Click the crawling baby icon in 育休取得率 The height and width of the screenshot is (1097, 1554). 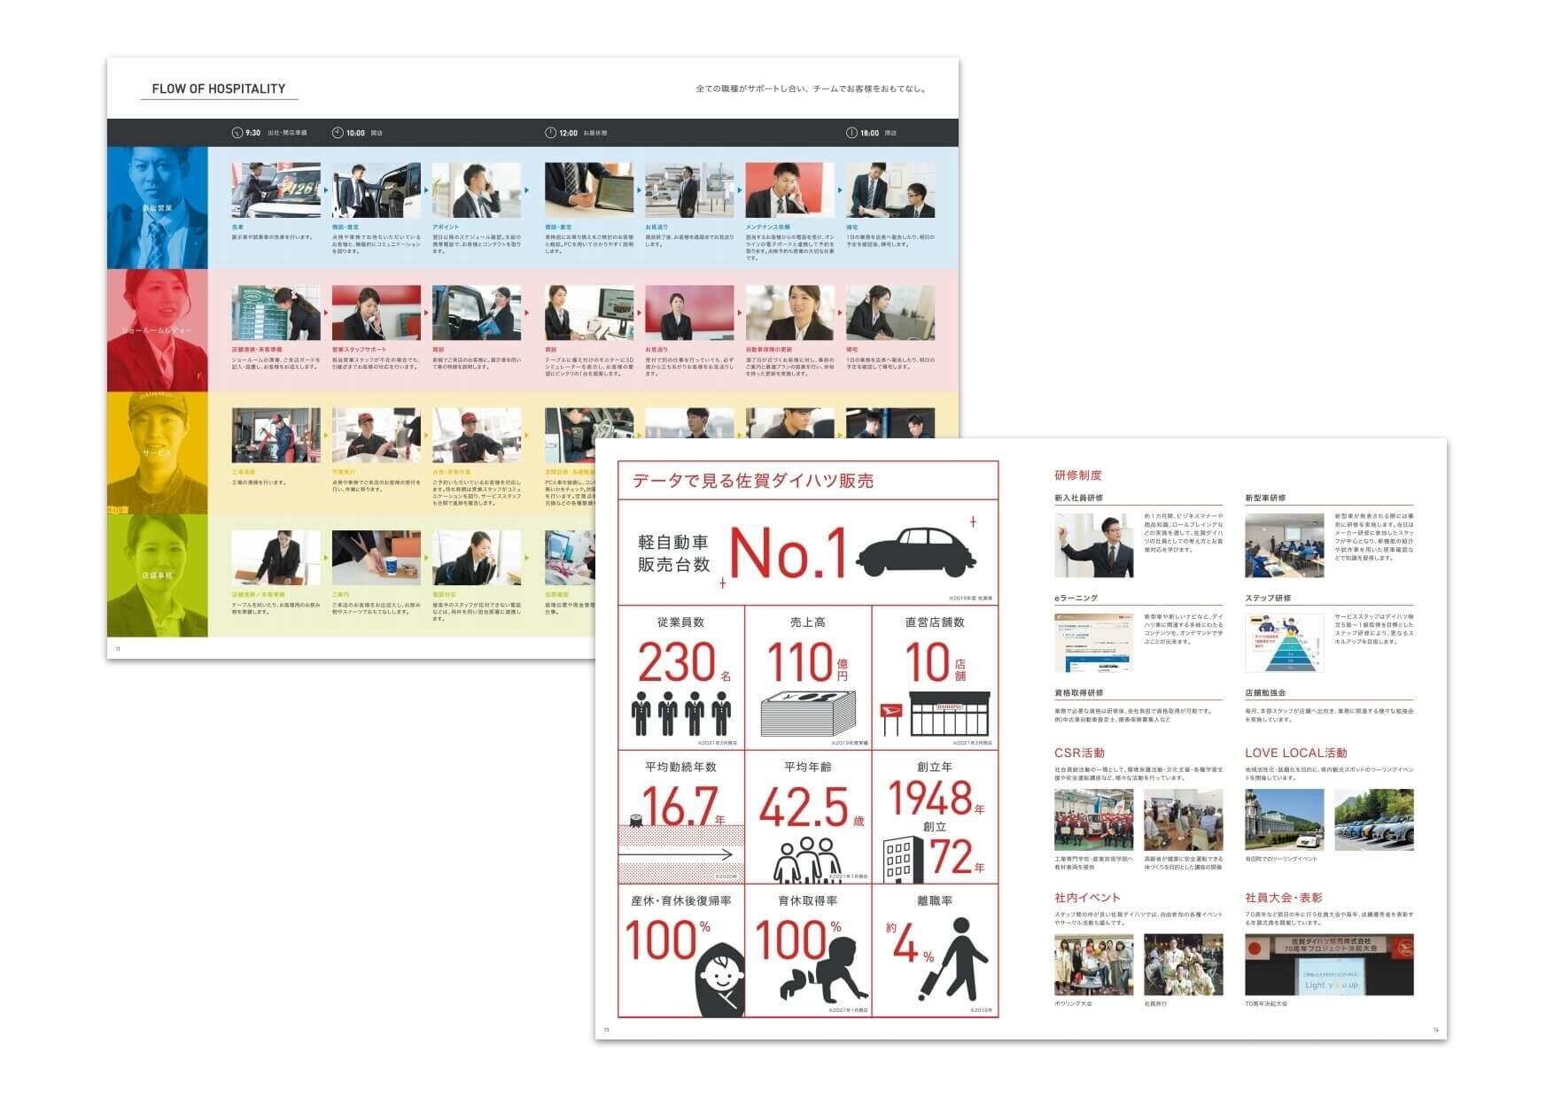(824, 971)
